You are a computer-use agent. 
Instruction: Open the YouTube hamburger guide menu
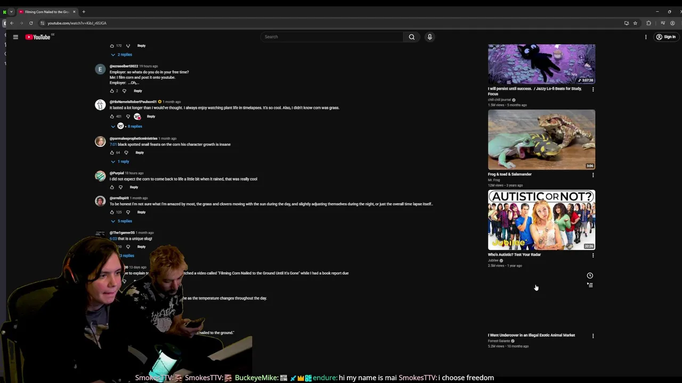[x=15, y=37]
